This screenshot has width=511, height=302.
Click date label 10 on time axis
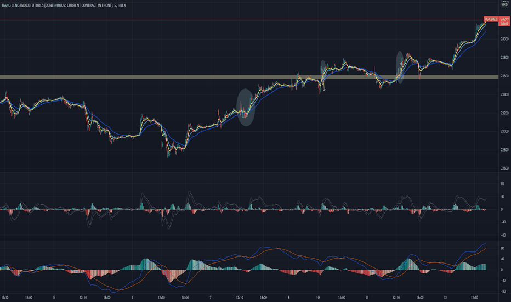click(318, 298)
